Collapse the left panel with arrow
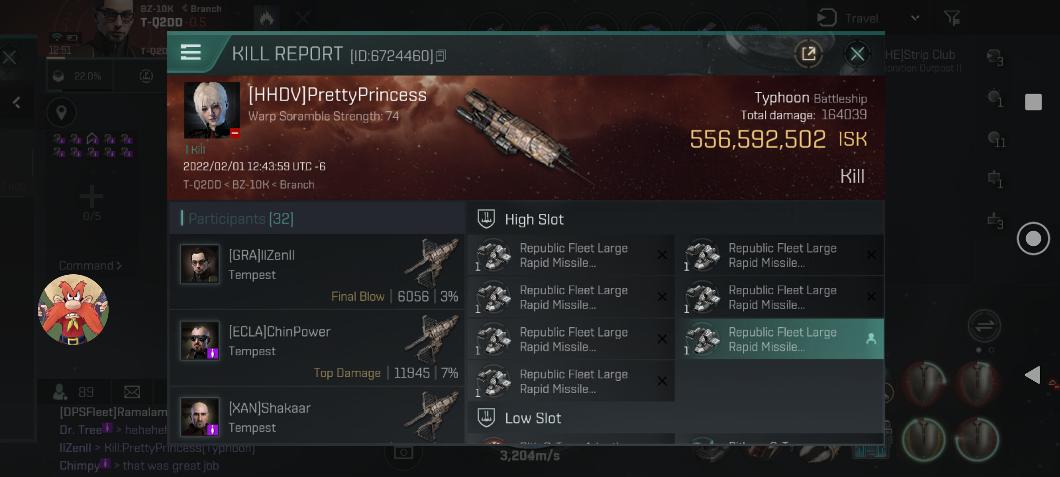The image size is (1060, 477). point(17,103)
